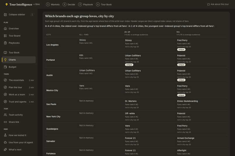
Task: Open Use from your AI agent
Action: (x=19, y=142)
